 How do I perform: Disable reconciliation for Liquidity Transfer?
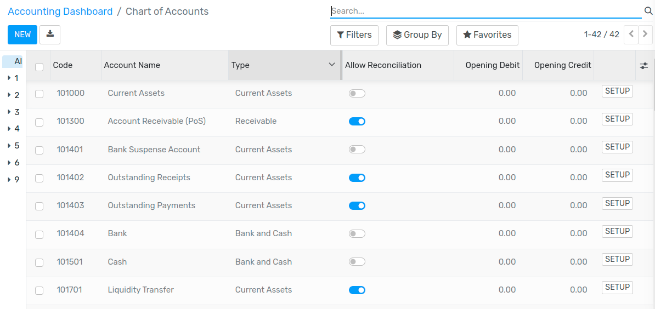tap(357, 290)
